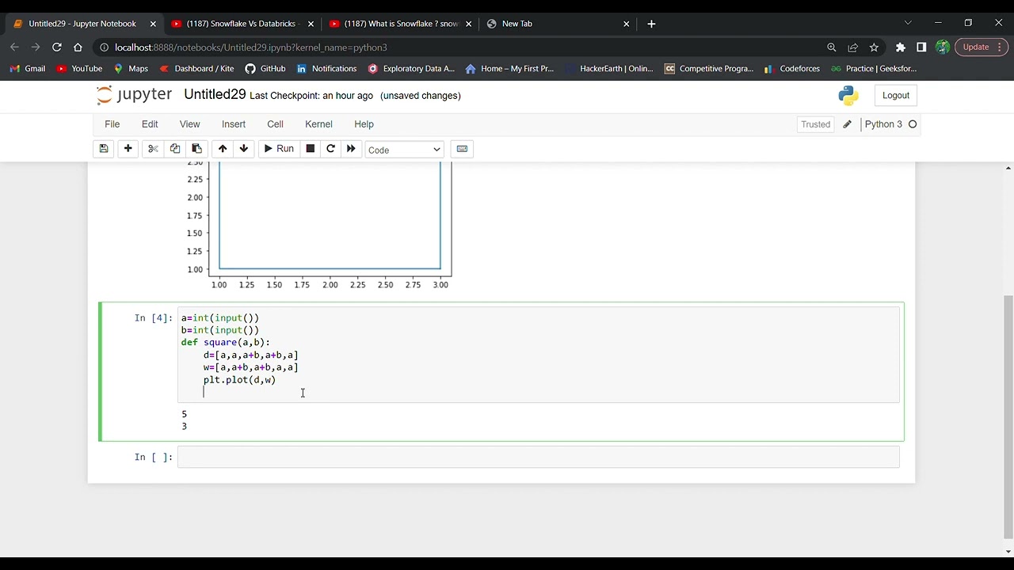Open Maps bookmark
This screenshot has height=570, width=1014.
(x=131, y=69)
